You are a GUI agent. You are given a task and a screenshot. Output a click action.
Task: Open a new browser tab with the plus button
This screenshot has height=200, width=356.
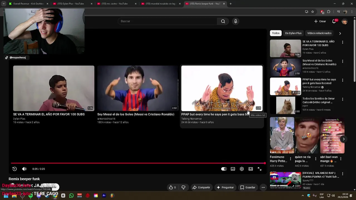(231, 4)
